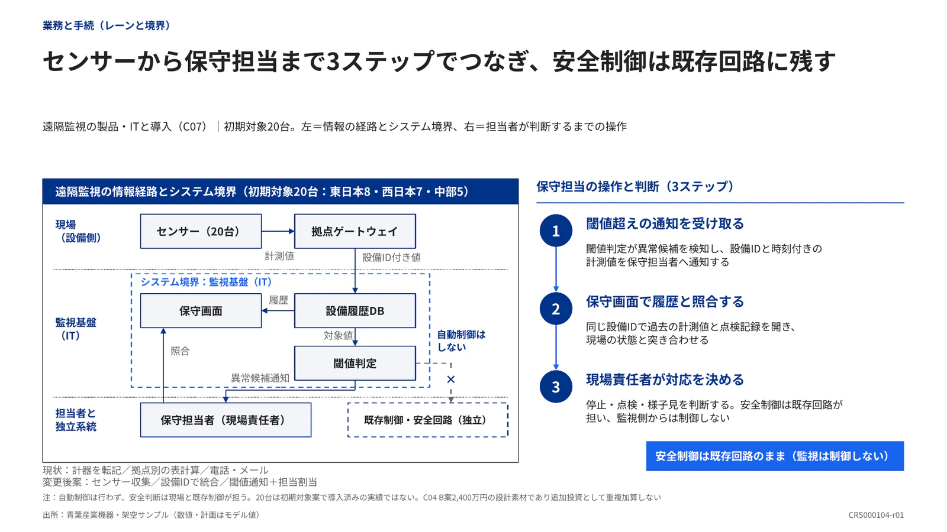Viewport: 947px width, 532px height.
Task: Click the 対象値 label
Action: pyautogui.click(x=338, y=335)
